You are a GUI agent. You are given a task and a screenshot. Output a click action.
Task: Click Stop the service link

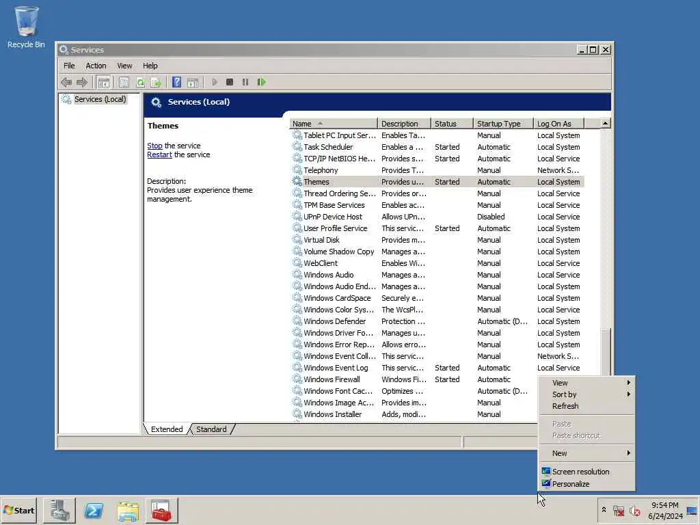155,146
